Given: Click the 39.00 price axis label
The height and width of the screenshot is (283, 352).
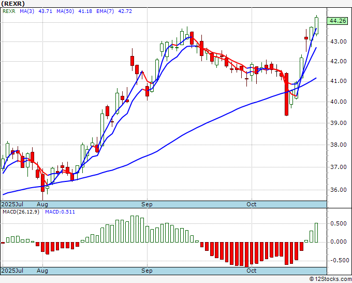Looking at the screenshot, I should pyautogui.click(x=339, y=123).
